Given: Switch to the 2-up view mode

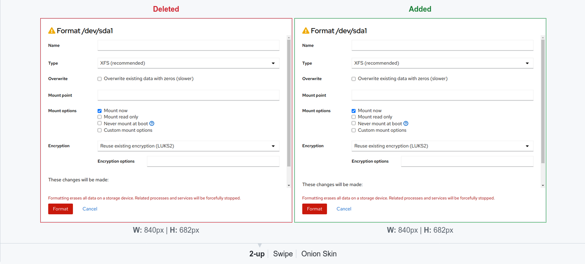Looking at the screenshot, I should (x=257, y=254).
